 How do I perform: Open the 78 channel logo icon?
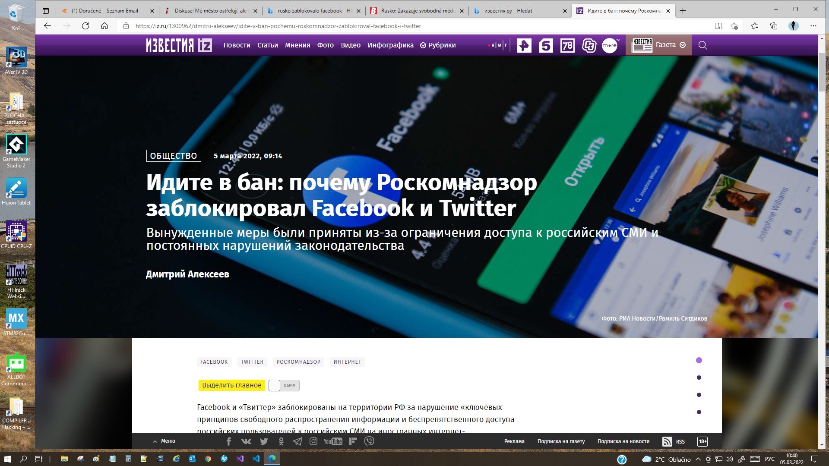click(567, 45)
